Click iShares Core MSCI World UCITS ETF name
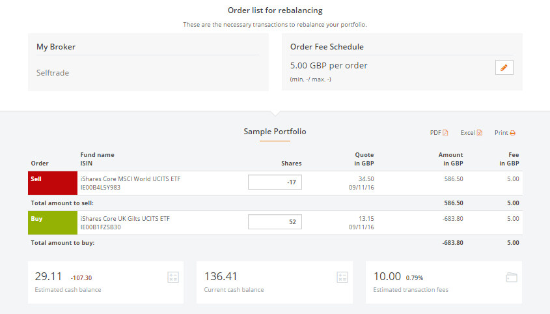550x314 pixels. pos(130,178)
